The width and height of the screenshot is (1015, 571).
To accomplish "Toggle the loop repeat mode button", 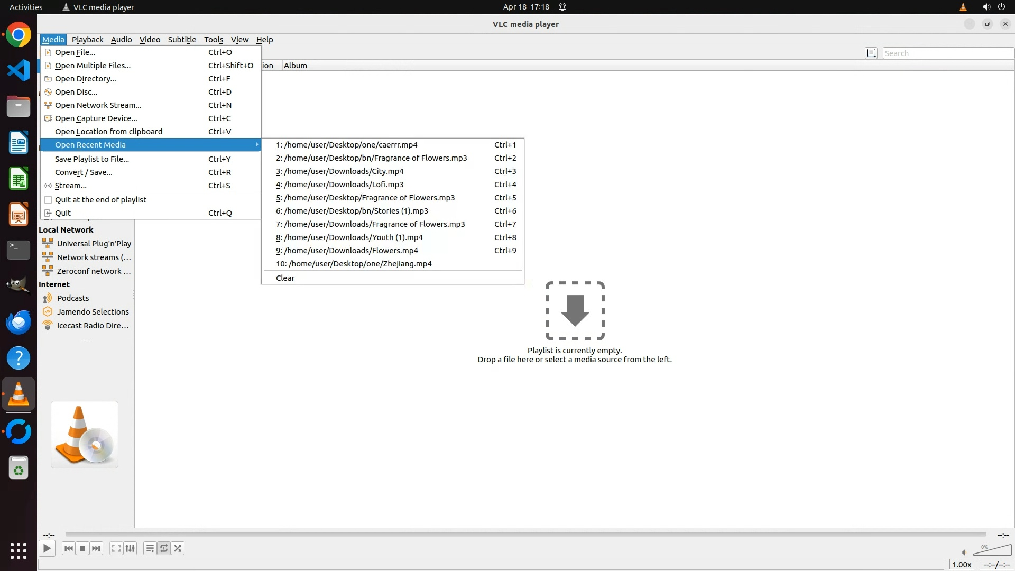I will click(164, 548).
